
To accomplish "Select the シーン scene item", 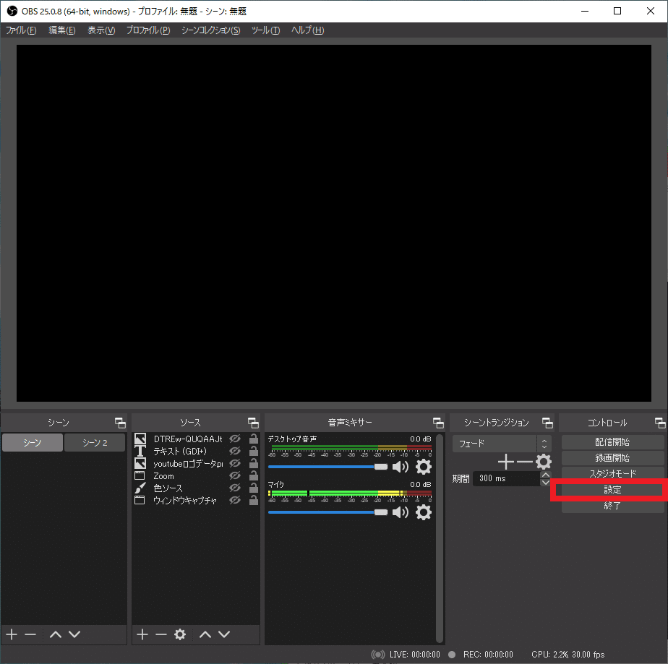I will click(x=33, y=443).
